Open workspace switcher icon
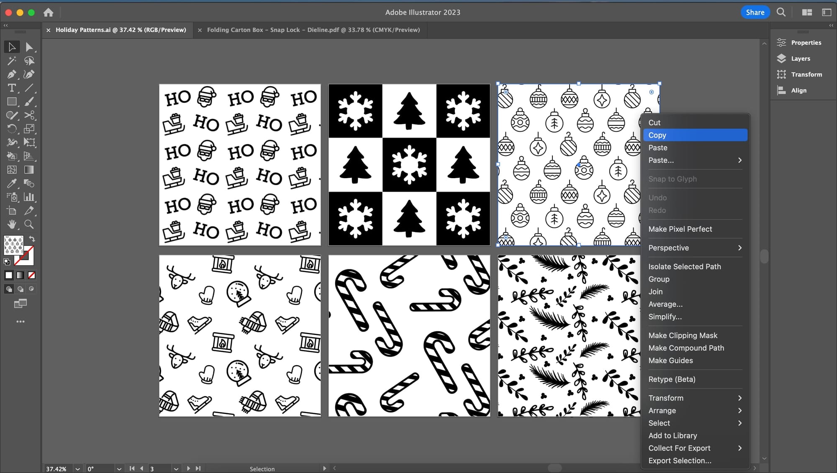Image resolution: width=837 pixels, height=473 pixels. [x=827, y=12]
